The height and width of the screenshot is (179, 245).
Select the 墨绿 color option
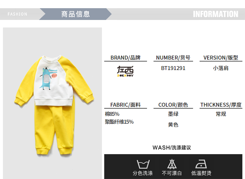click(x=173, y=114)
